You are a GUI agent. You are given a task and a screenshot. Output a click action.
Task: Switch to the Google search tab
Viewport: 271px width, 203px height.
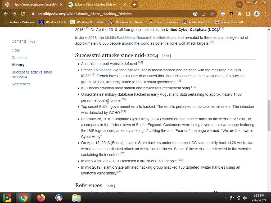[x=34, y=5]
